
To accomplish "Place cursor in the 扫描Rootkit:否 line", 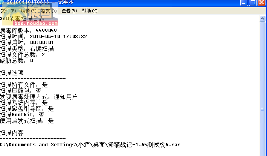I will tap(22, 115).
